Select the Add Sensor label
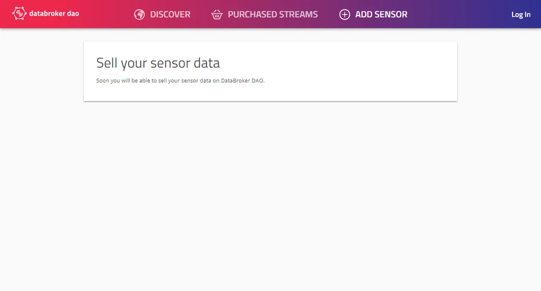This screenshot has width=541, height=291. coord(381,14)
